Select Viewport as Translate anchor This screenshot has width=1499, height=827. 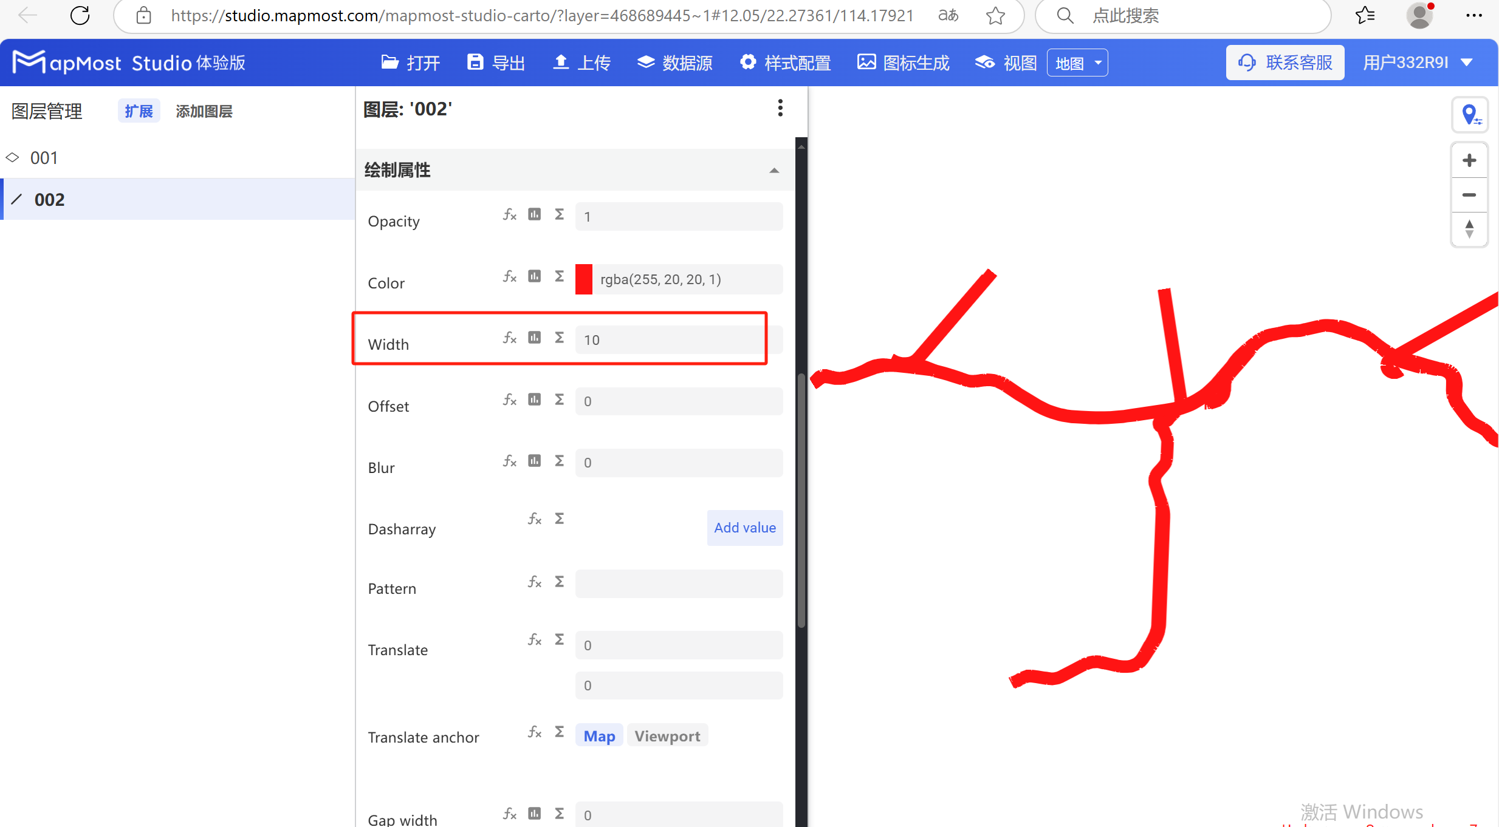(667, 735)
